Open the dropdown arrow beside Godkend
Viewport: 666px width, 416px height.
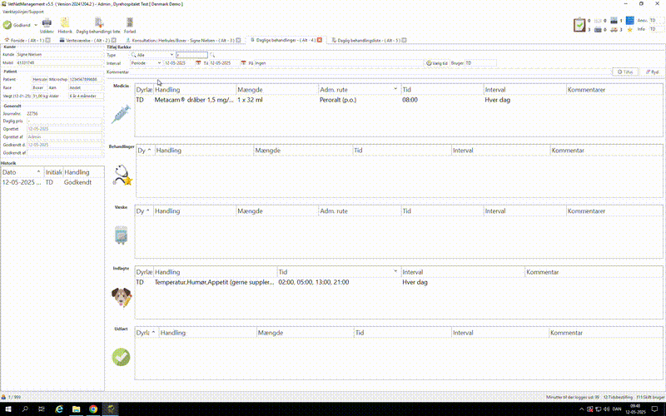[x=36, y=25]
